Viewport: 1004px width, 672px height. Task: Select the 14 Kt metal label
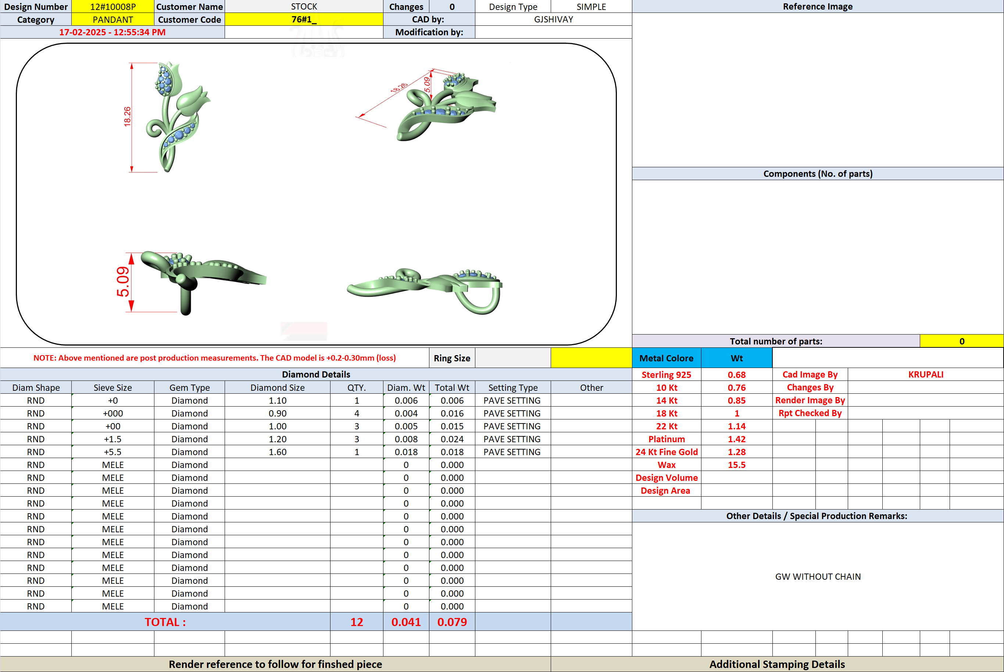click(x=667, y=400)
